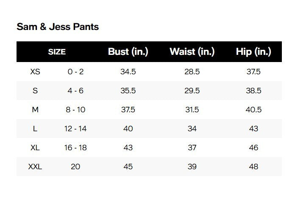Select the L size row label

pos(35,129)
